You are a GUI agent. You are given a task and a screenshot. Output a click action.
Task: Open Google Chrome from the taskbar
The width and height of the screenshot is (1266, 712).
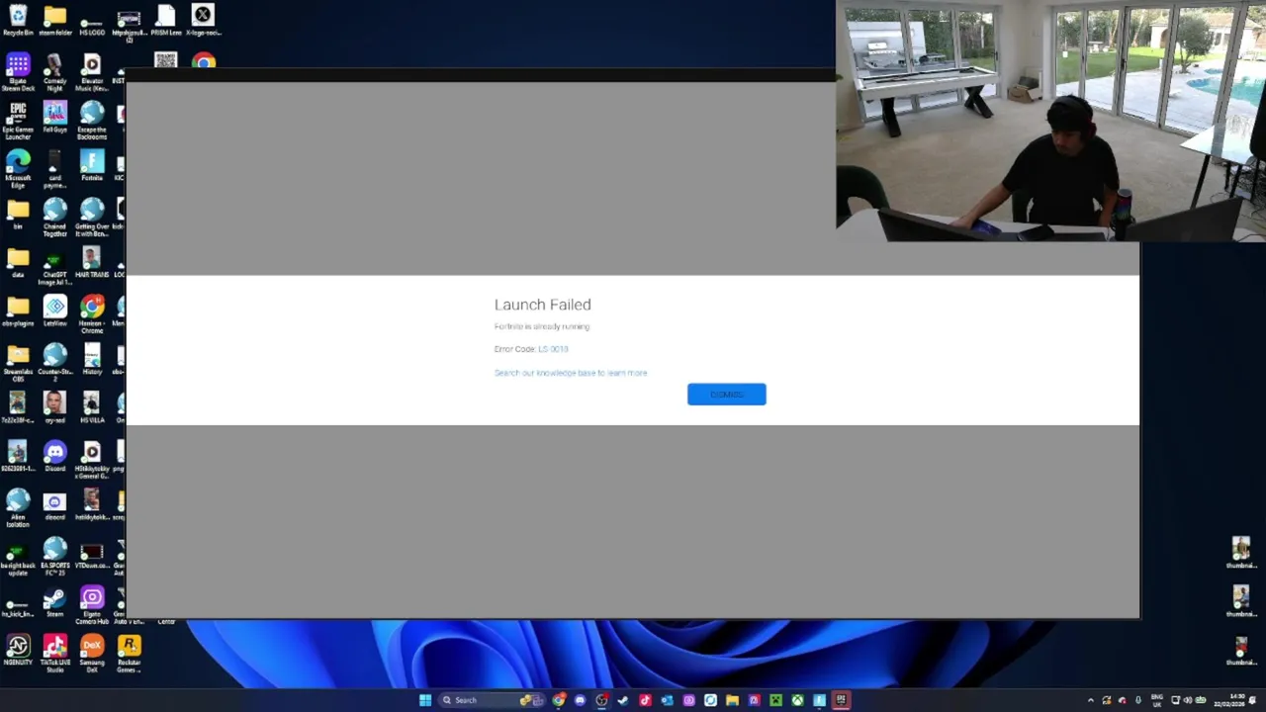click(559, 700)
